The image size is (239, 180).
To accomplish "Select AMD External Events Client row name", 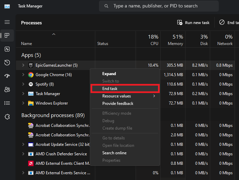I will click(62, 163).
